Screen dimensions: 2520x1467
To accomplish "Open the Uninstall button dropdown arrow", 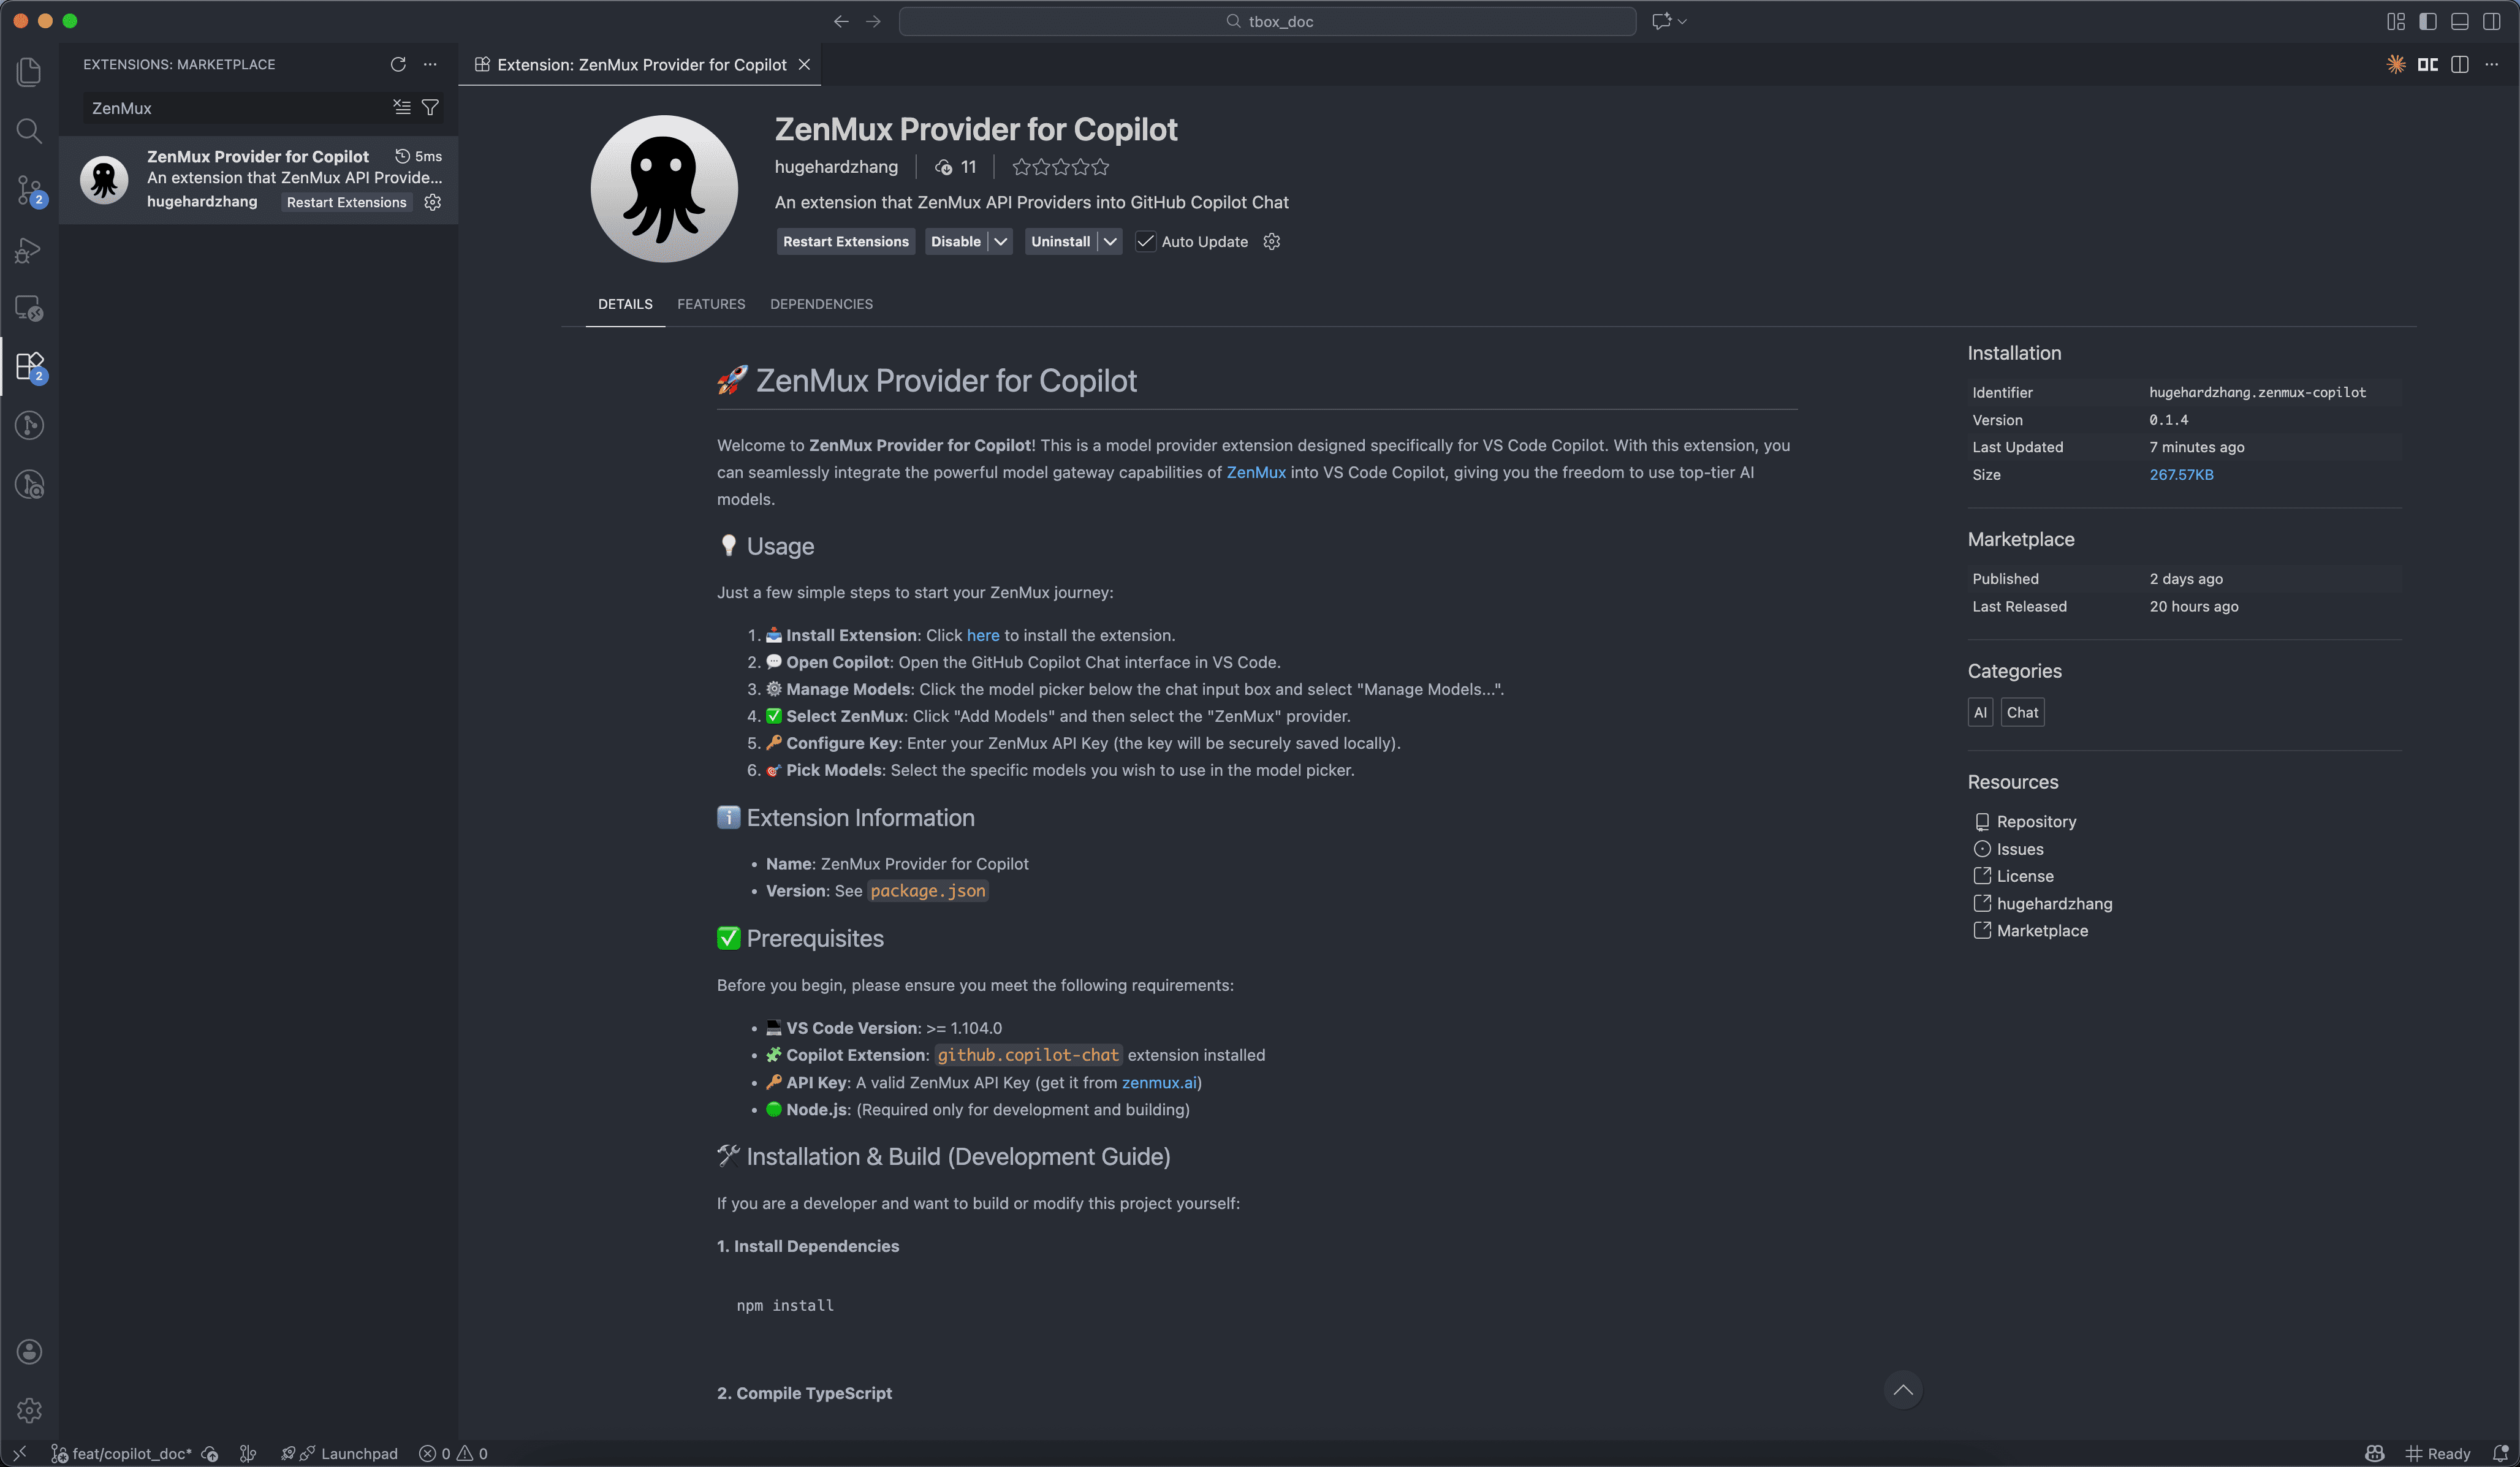I will tap(1110, 241).
